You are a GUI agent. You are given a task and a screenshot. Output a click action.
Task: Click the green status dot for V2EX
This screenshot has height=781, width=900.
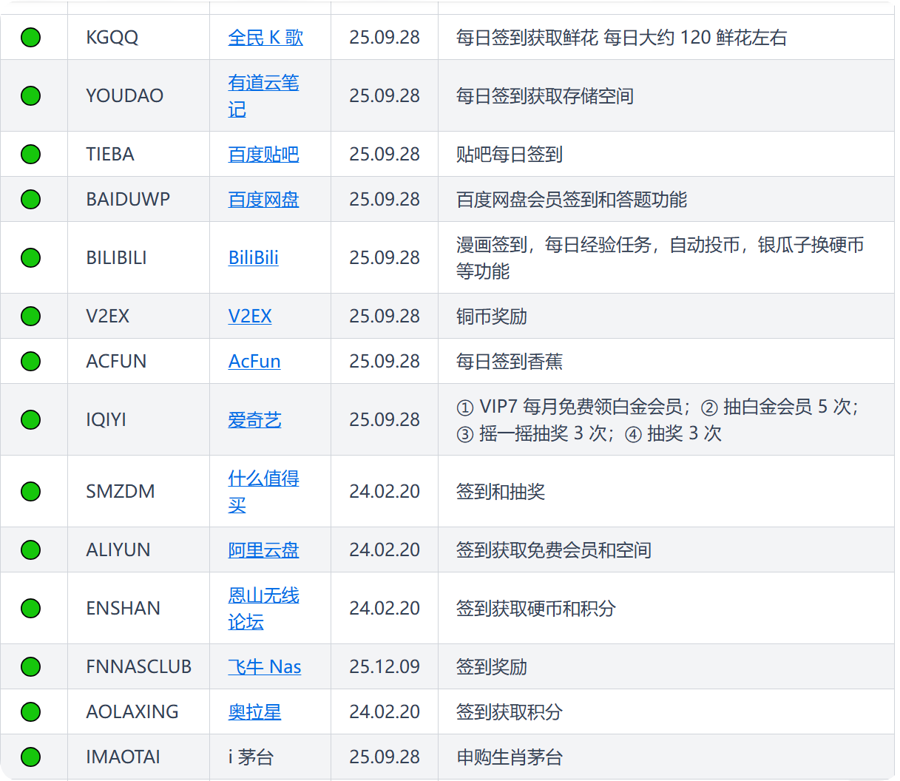30,316
